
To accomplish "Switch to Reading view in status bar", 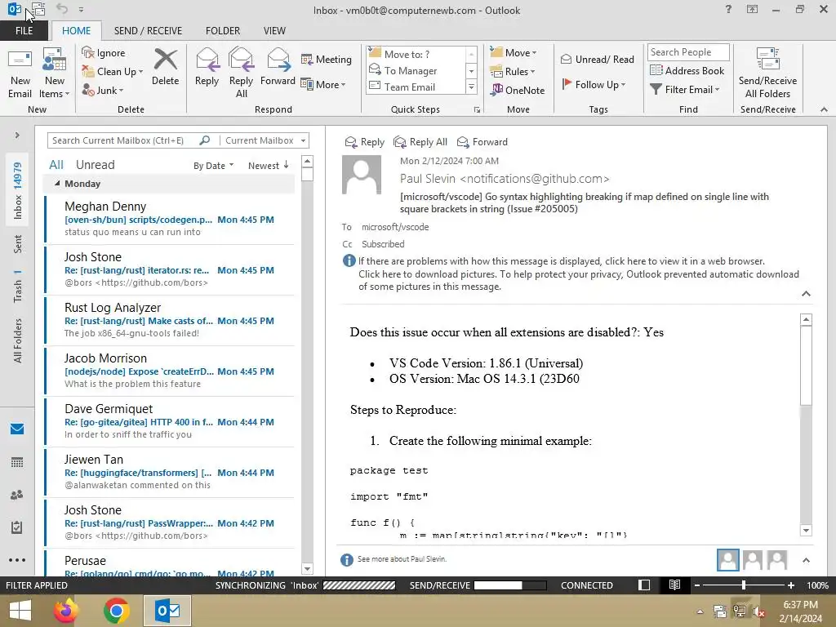I will pyautogui.click(x=674, y=585).
